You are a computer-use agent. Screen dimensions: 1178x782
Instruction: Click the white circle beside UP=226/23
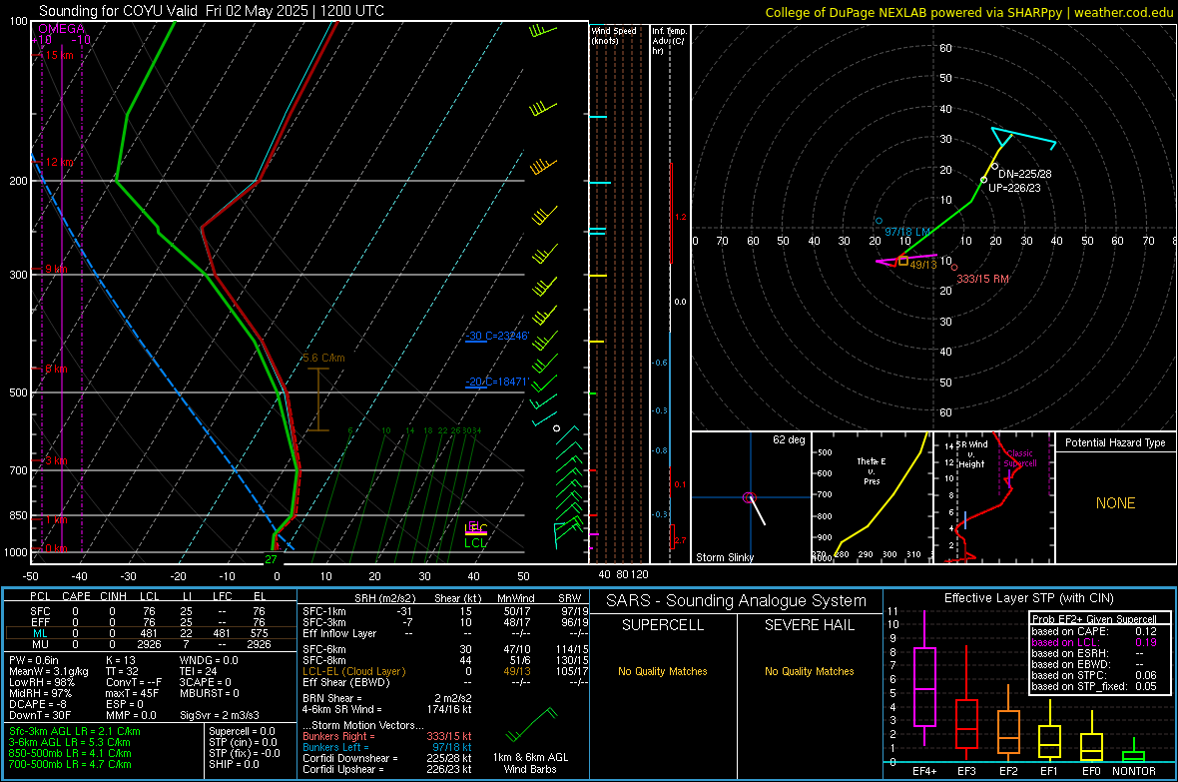(983, 180)
